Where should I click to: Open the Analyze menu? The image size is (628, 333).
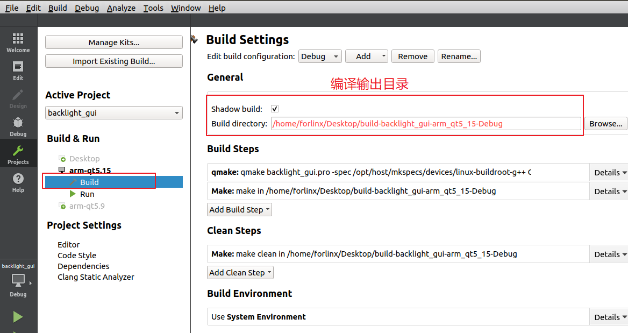coord(121,8)
